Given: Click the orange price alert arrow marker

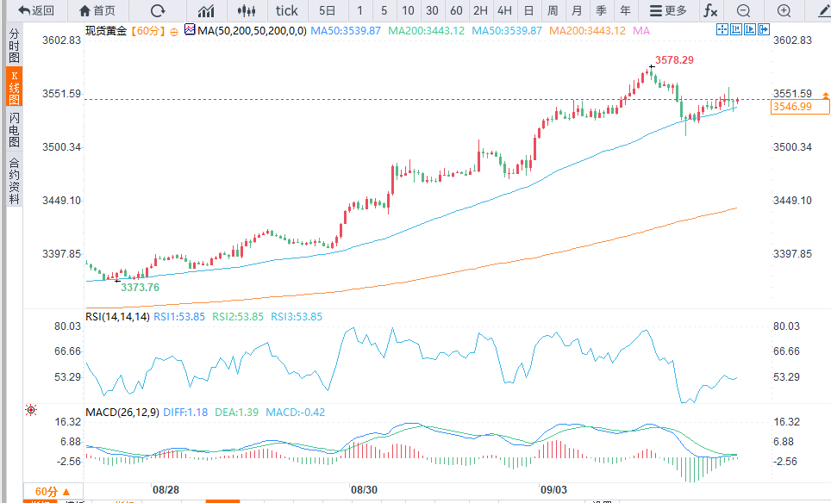Looking at the screenshot, I should click(826, 96).
